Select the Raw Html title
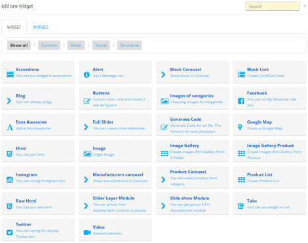308x243 pixels. (x=26, y=201)
